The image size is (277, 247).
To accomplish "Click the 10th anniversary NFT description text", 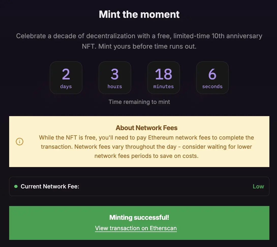I will [x=139, y=41].
